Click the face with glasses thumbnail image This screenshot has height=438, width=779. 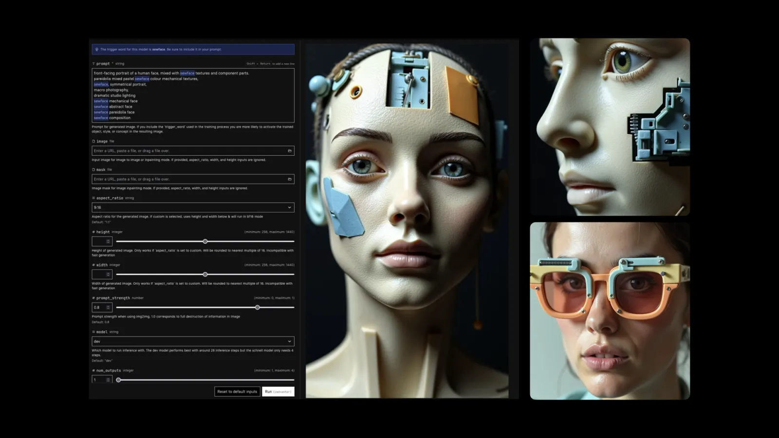click(x=610, y=311)
